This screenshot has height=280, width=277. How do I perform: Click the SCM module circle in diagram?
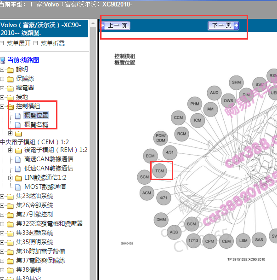pyautogui.click(x=144, y=177)
